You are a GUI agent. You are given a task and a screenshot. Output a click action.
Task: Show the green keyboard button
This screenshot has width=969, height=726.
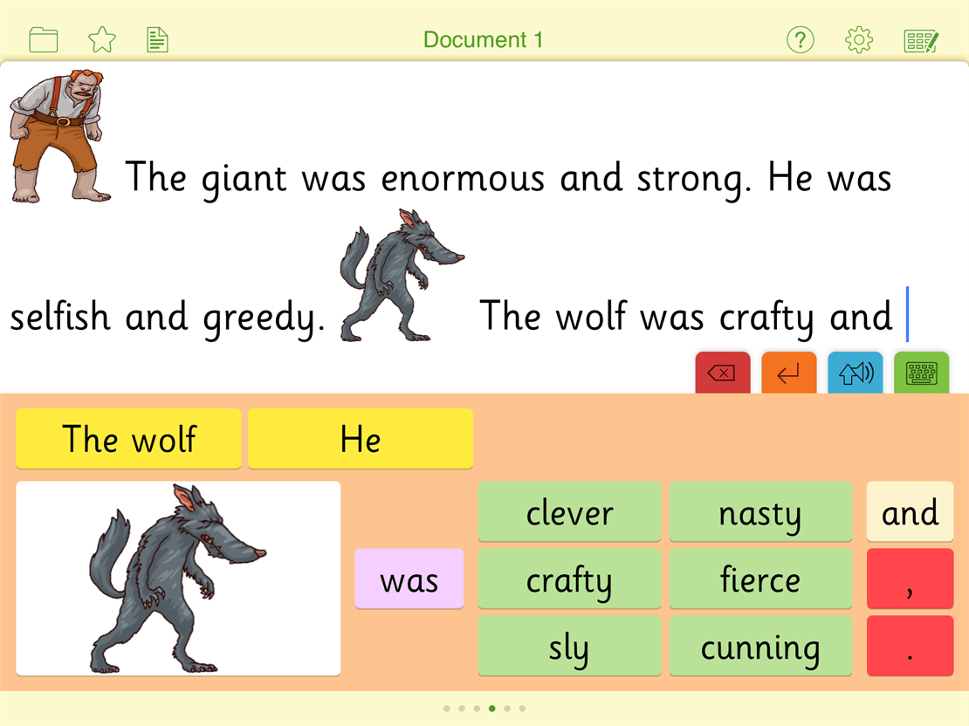coord(921,373)
